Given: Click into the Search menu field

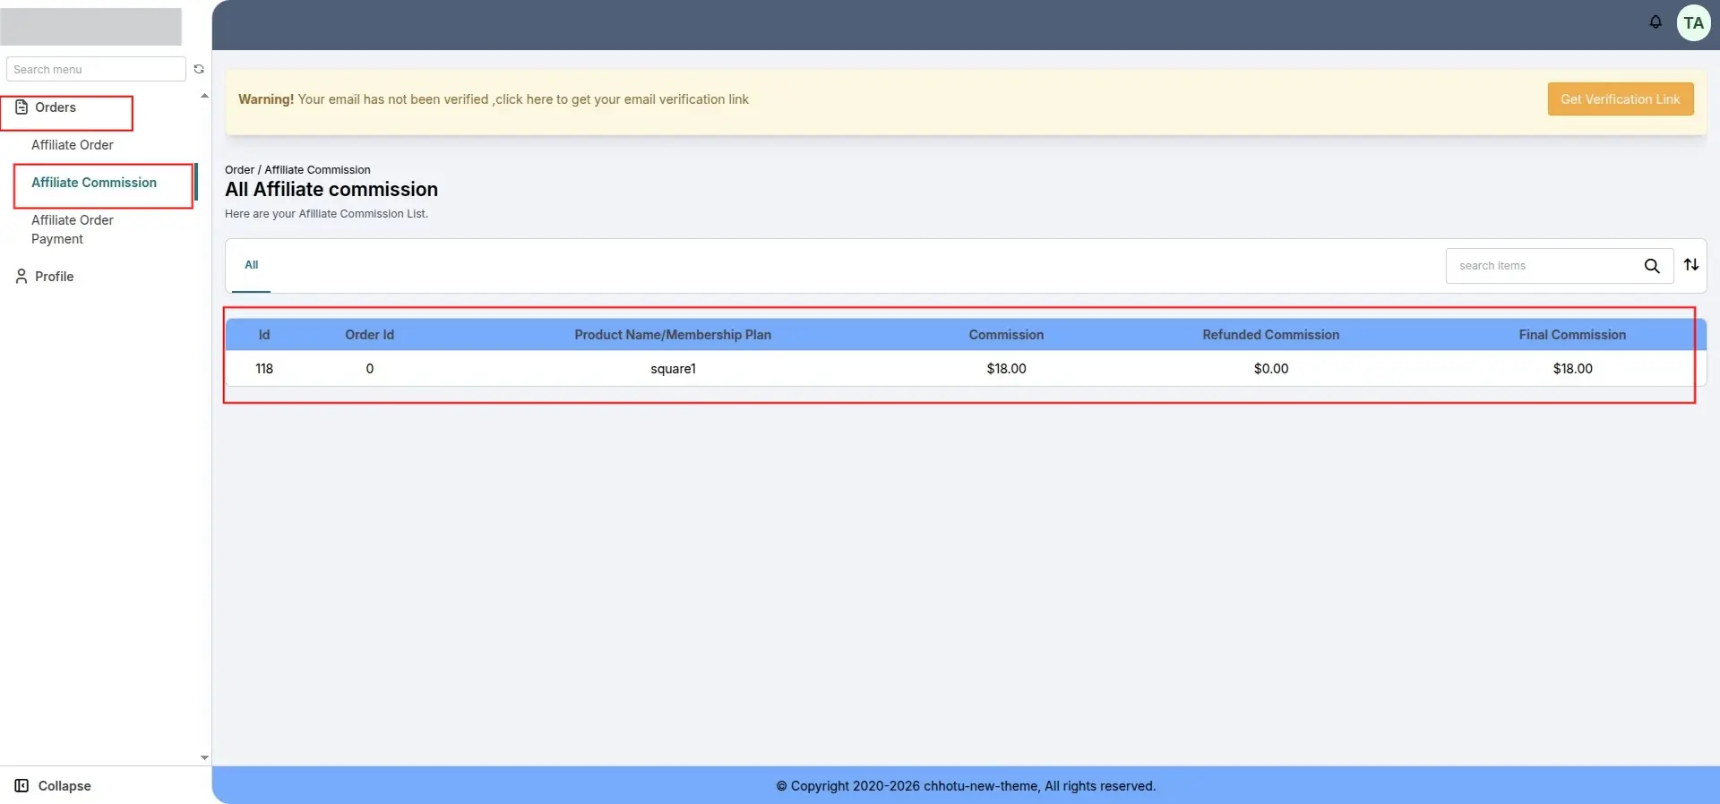Looking at the screenshot, I should coord(96,69).
